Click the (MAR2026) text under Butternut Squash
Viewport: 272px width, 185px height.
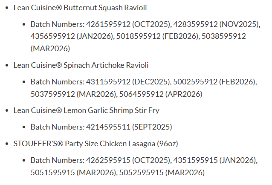click(50, 49)
